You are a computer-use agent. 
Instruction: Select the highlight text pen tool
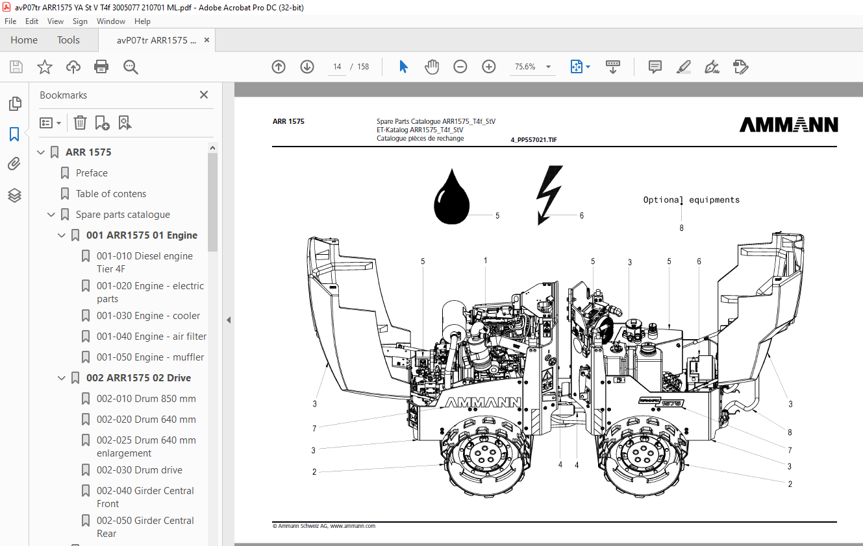[683, 67]
